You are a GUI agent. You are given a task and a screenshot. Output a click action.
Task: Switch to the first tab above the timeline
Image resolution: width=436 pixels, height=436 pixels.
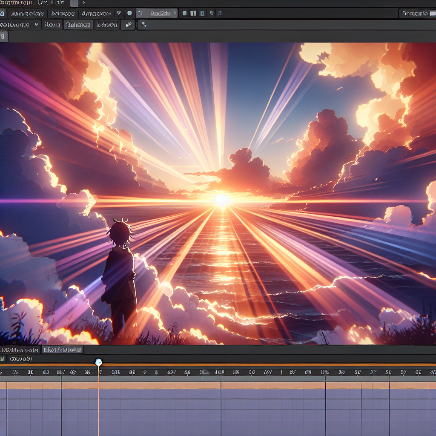20,350
